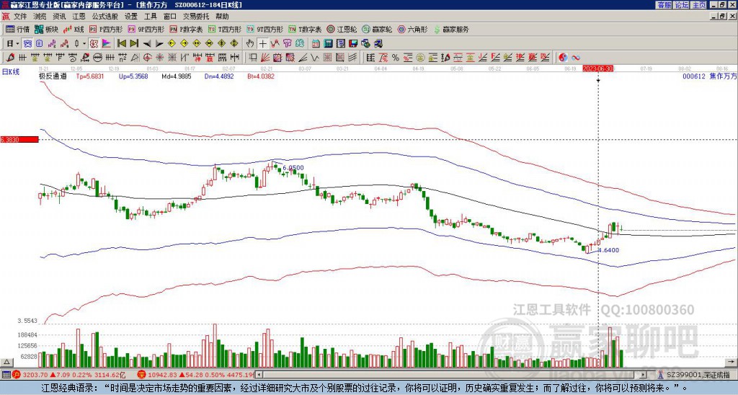738x395 pixels.
Task: Click the 主页 button in title bar
Action: 699,5
